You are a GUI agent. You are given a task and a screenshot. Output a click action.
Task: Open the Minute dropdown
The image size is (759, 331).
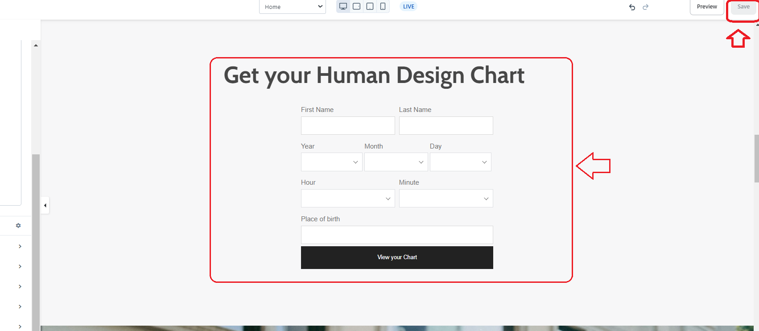446,199
